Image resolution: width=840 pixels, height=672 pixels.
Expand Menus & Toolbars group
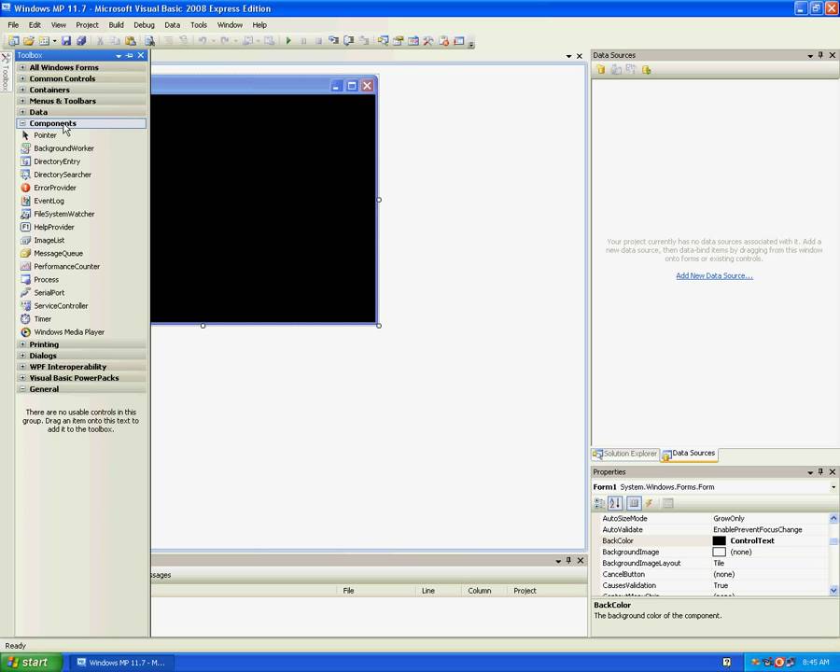click(x=22, y=101)
